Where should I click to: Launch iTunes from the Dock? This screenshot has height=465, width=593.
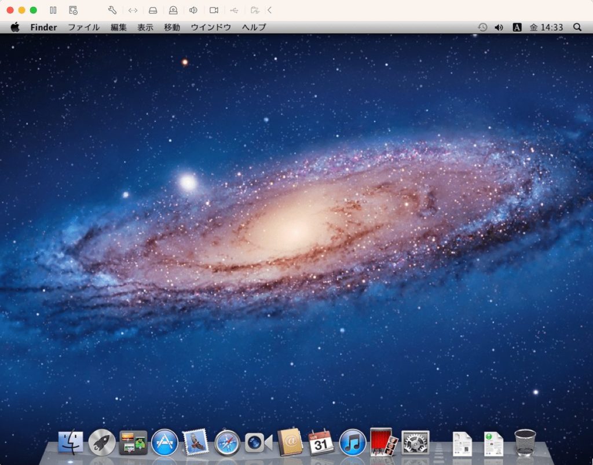[x=353, y=442]
